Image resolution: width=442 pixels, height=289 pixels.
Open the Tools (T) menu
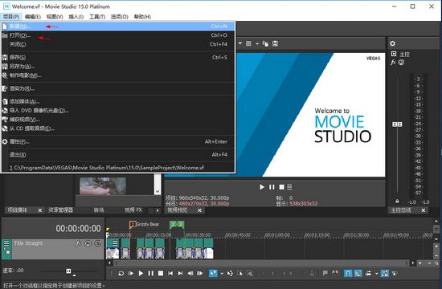97,17
